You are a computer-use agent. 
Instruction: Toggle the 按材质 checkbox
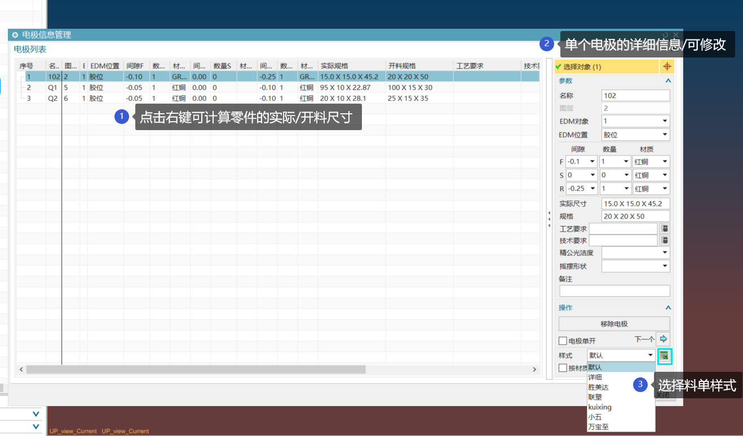(x=563, y=368)
